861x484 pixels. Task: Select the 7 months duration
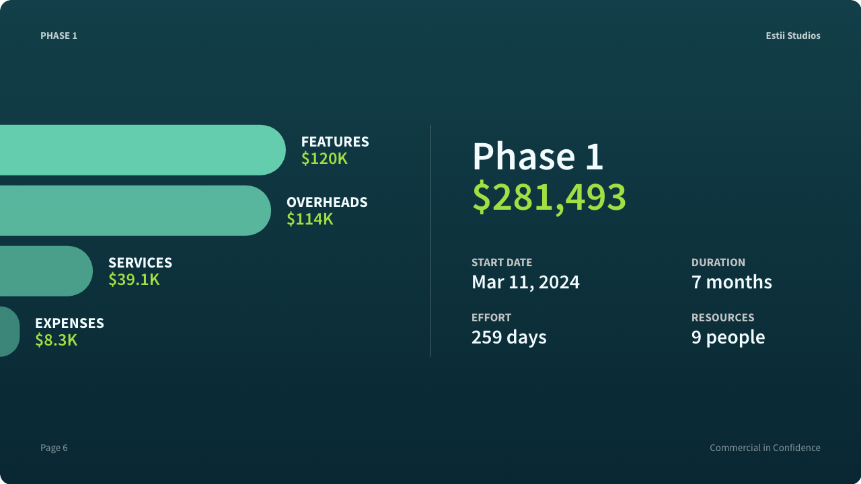732,282
